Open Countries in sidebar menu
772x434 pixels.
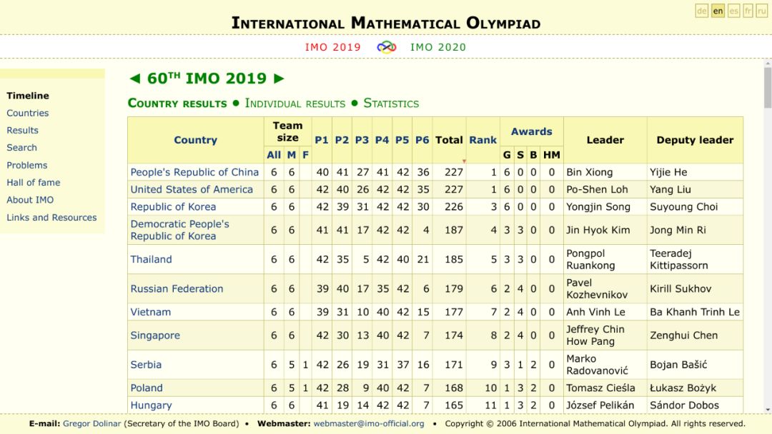pyautogui.click(x=28, y=113)
